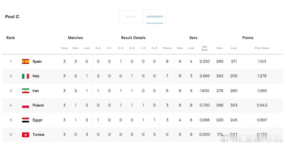Click the Italy flag icon
This screenshot has width=286, height=145.
[25, 76]
